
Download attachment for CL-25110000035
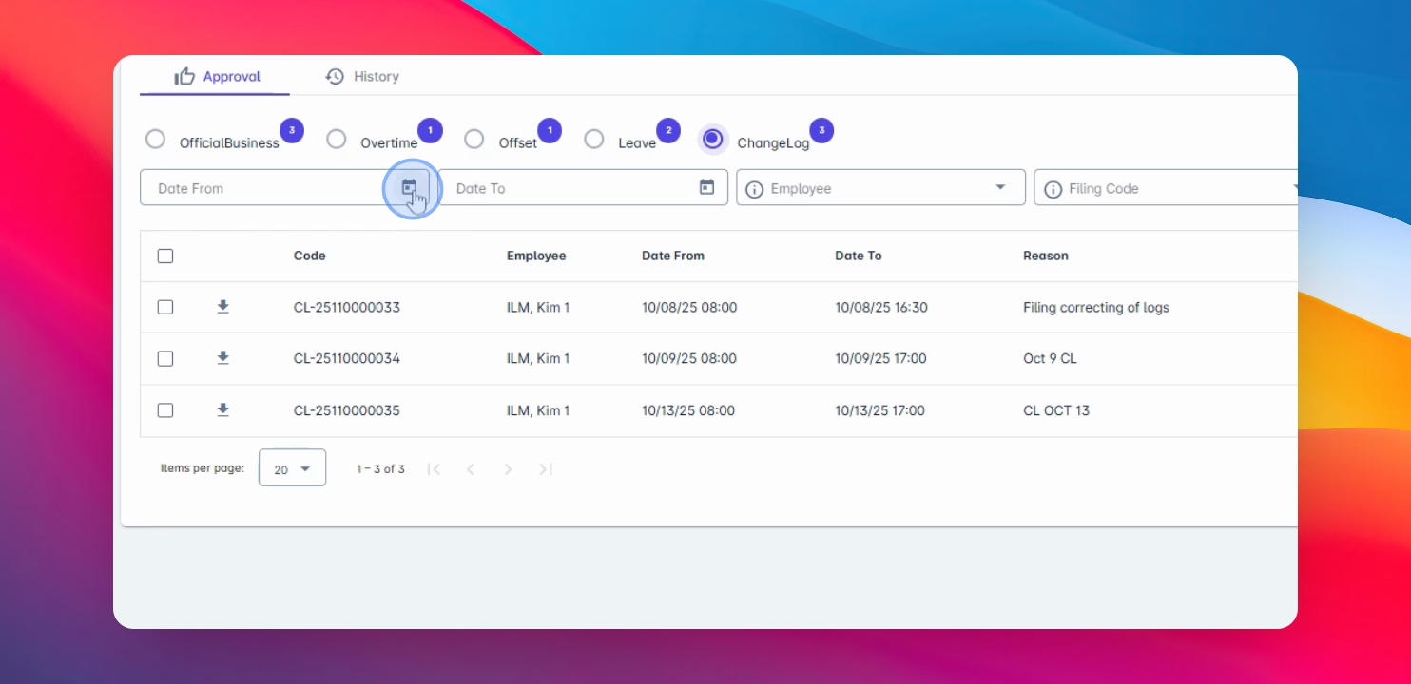pyautogui.click(x=222, y=410)
